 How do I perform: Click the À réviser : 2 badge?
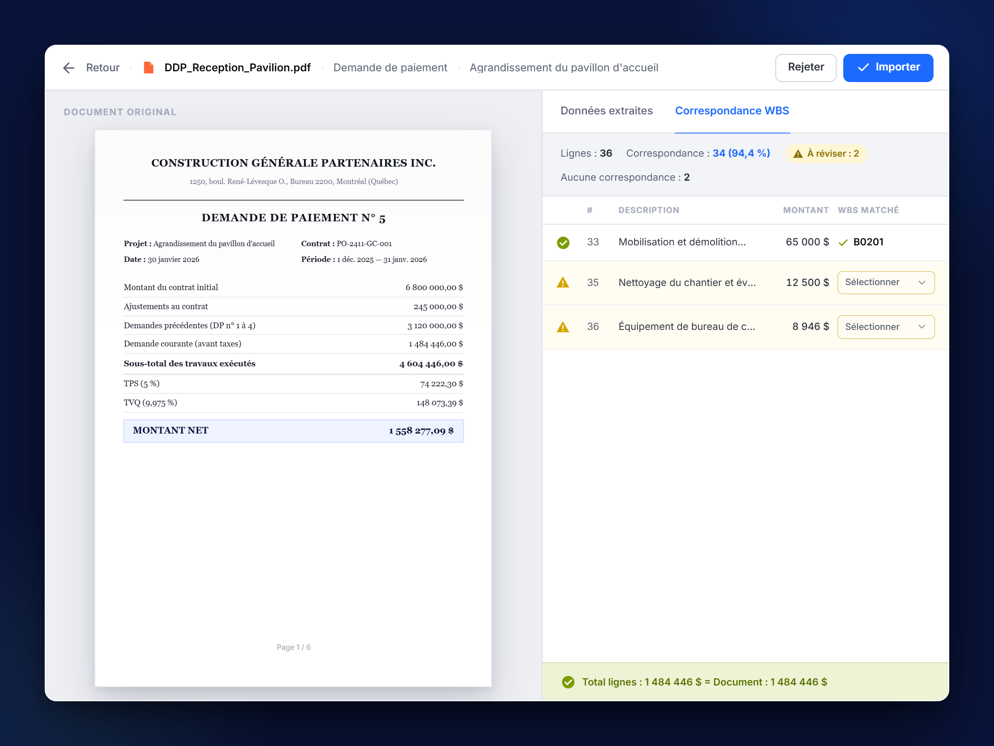[x=825, y=154]
